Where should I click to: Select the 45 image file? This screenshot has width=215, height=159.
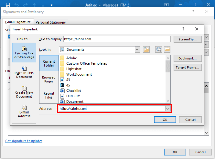click(65, 80)
